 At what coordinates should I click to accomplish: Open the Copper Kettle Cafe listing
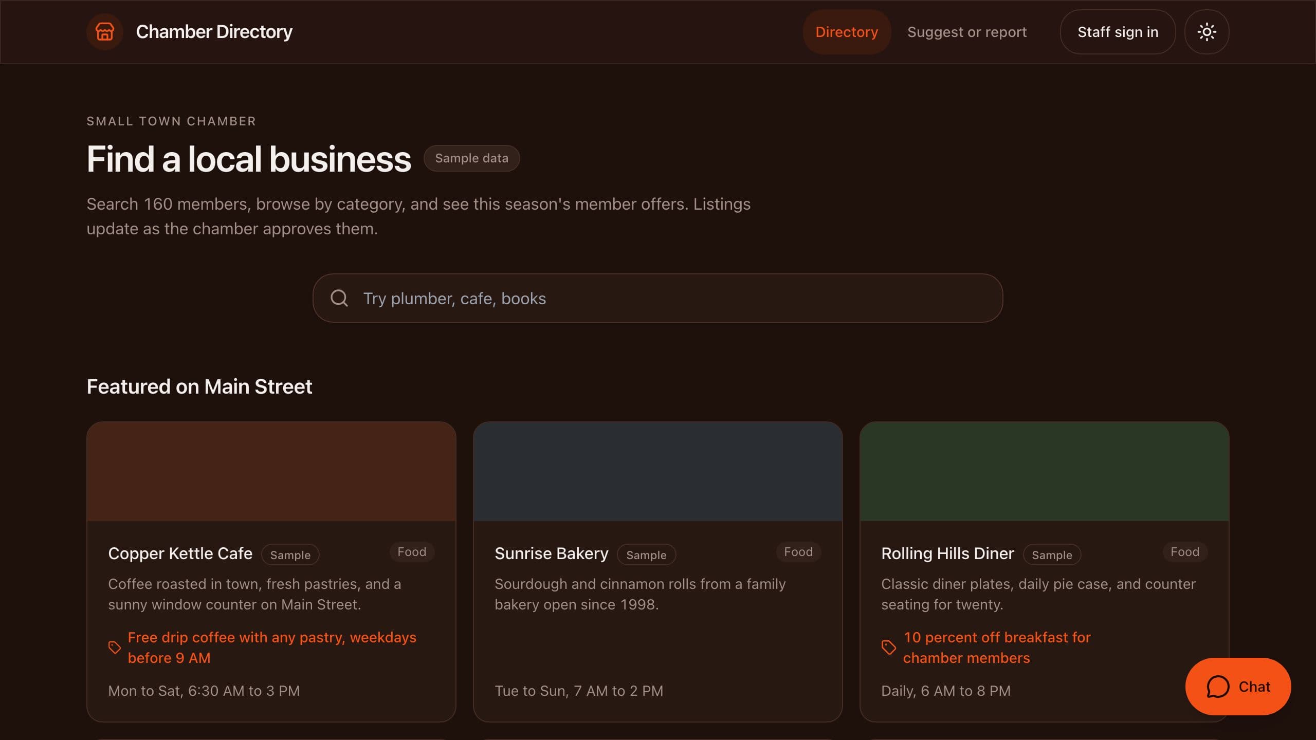180,553
